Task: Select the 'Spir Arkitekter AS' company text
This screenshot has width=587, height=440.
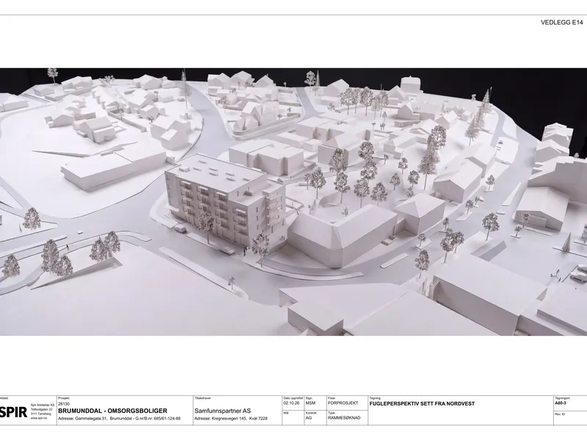Action: coord(43,405)
